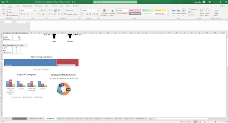Apply comma style number format
Image resolution: width=228 pixels, height=123 pixels.
tap(91, 14)
